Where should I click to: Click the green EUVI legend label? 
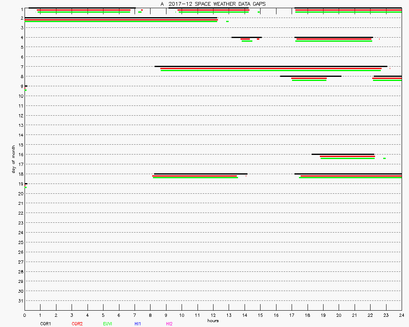(108, 324)
